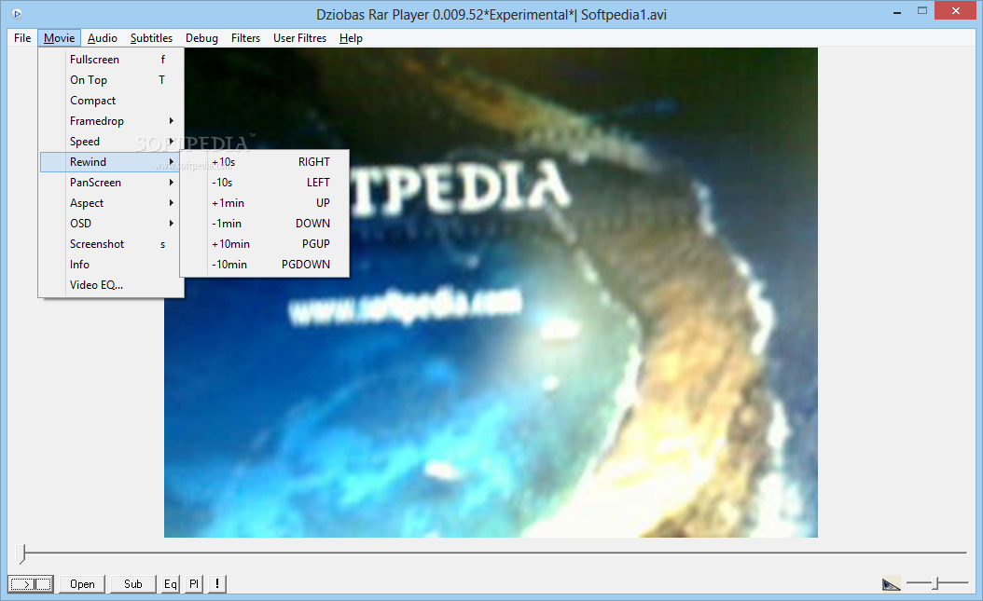Click the volume triangle icon

tap(891, 584)
